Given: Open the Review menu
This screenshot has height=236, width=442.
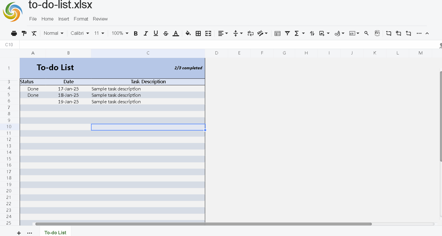Looking at the screenshot, I should 100,19.
